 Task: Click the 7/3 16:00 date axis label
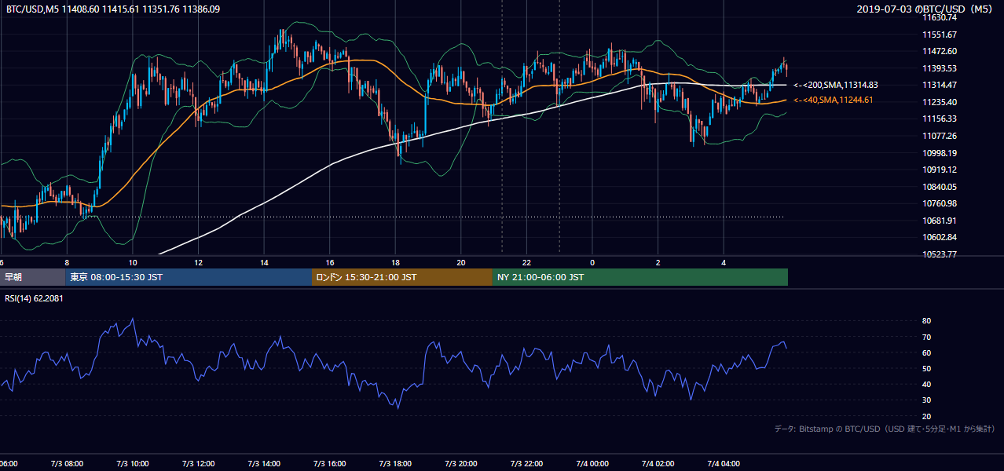(x=330, y=464)
